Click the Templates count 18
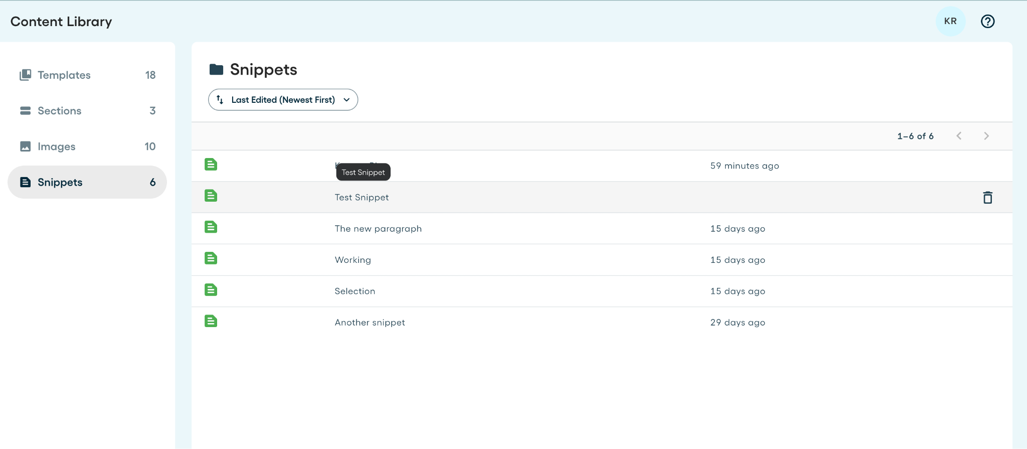This screenshot has height=449, width=1027. point(150,75)
